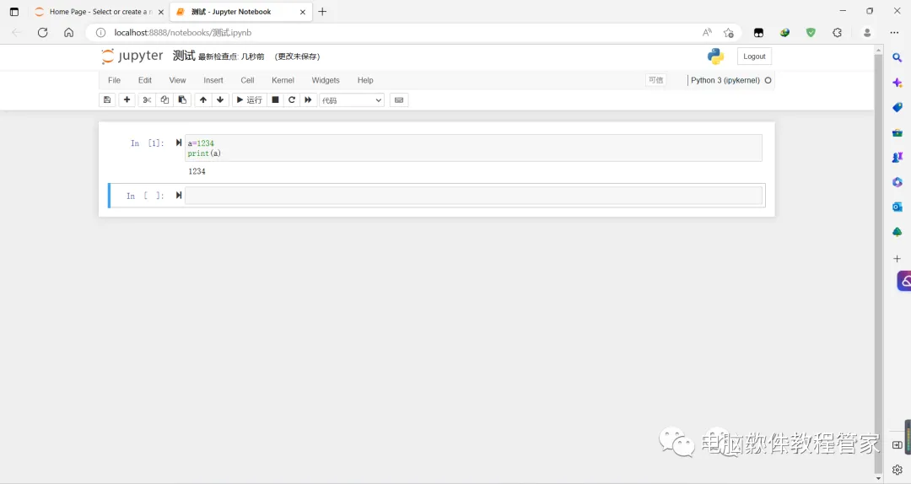Run cell In [1] with its side arrow
This screenshot has height=484, width=911.
178,143
